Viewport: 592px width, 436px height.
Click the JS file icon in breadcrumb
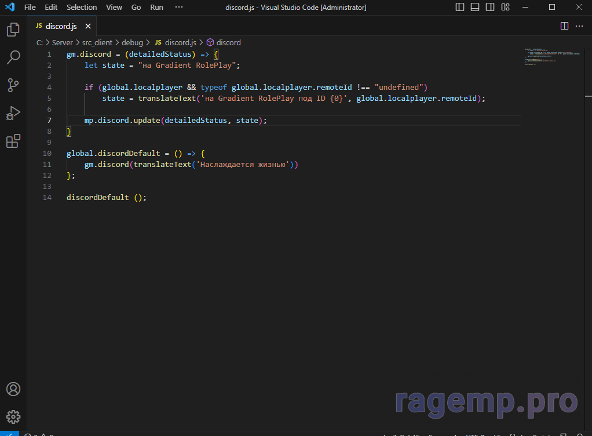[158, 42]
